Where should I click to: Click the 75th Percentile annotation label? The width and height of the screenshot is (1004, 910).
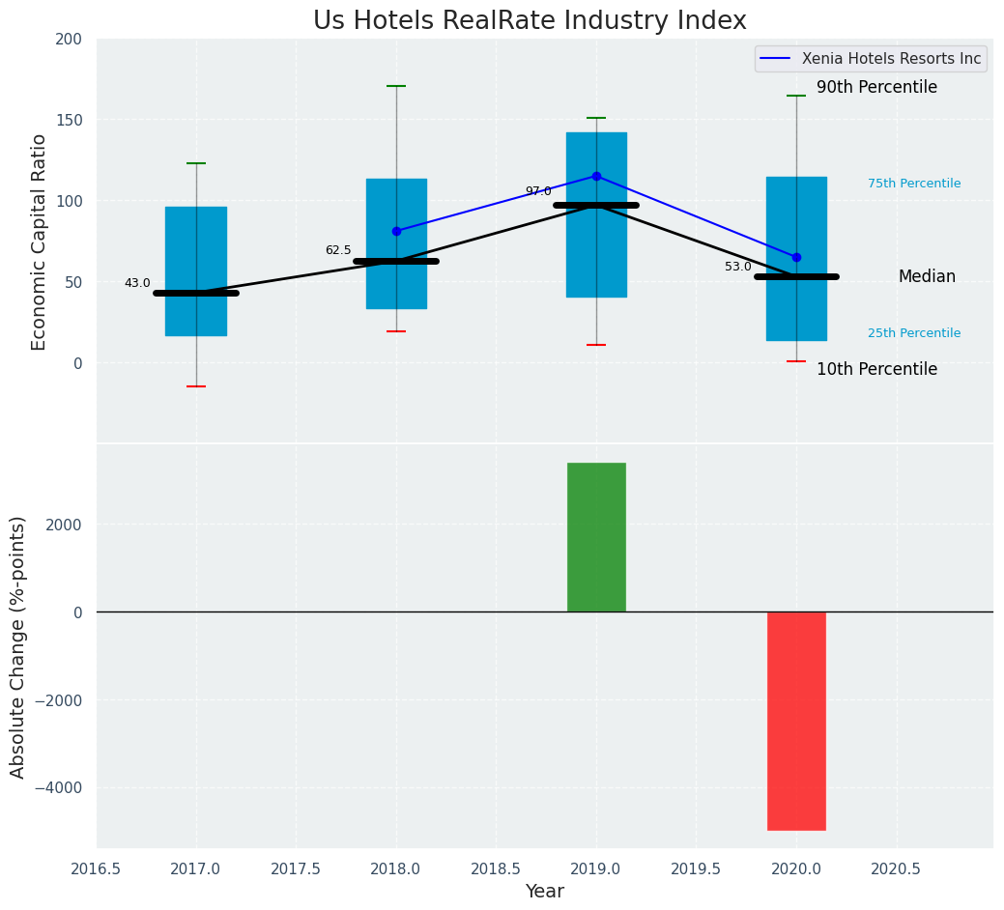913,184
